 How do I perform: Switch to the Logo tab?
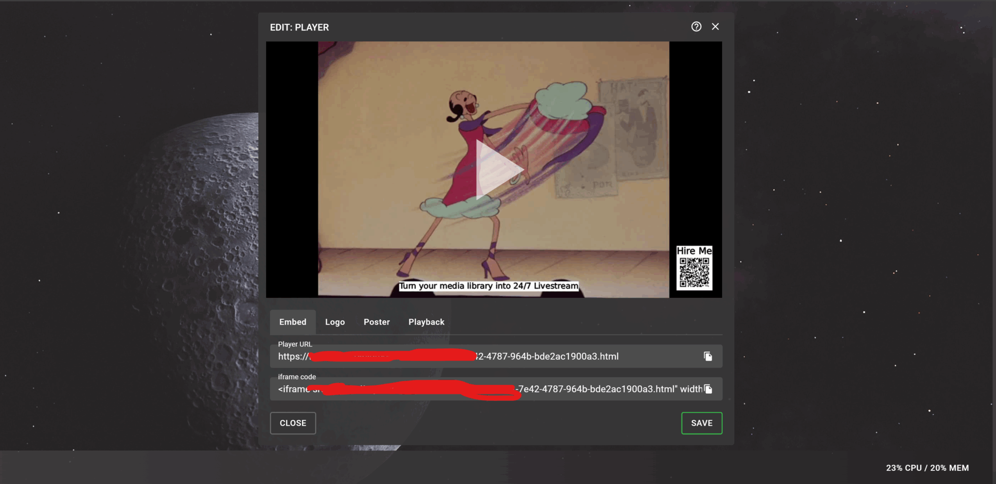coord(335,322)
